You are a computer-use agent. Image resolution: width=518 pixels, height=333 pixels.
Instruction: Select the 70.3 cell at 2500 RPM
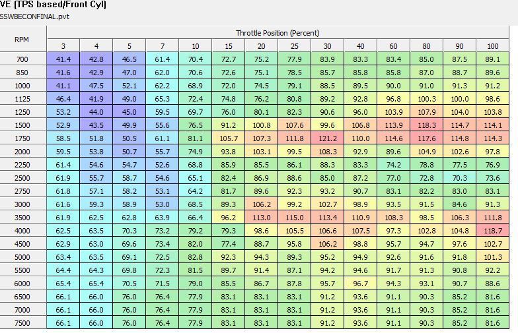[x=459, y=178]
